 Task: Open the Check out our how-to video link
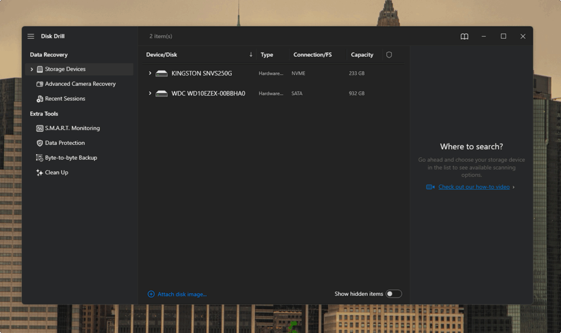pos(474,186)
